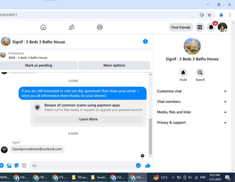The width and height of the screenshot is (235, 182).
Task: Click More options button
Action: [114, 66]
